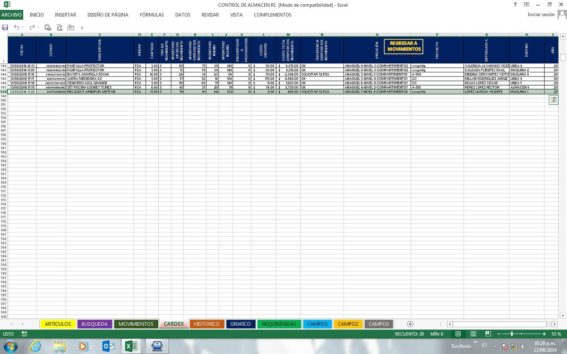Viewport: 567px width, 354px height.
Task: Click the volume speaker tray icon
Action: point(524,346)
